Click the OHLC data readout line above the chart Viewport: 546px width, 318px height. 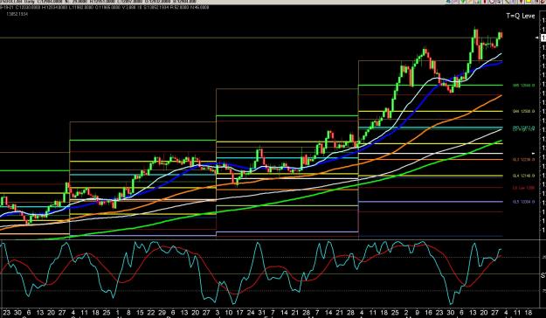coord(105,7)
